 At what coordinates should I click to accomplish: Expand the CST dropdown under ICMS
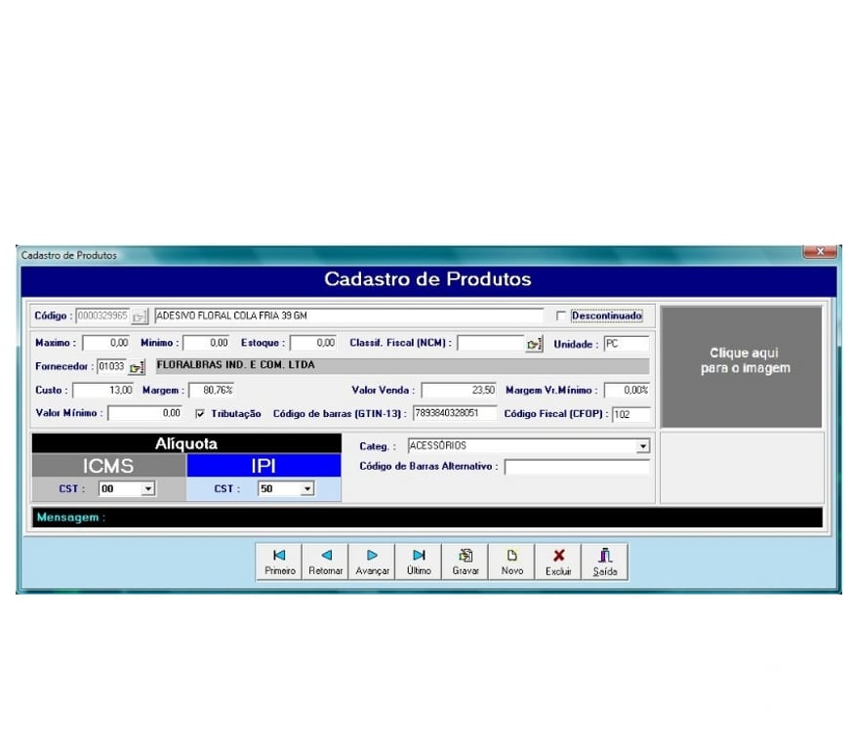[146, 488]
